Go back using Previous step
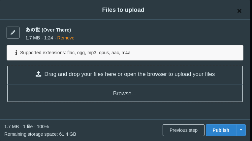 (183, 130)
